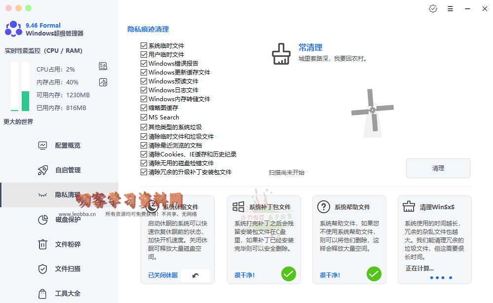Click the 已关闭休眠 link
Screen dimensions: 493x303
[163, 275]
